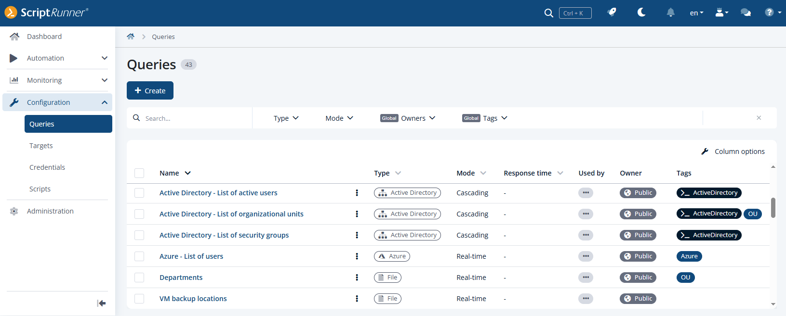Image resolution: width=786 pixels, height=316 pixels.
Task: Collapse the sidebar with arrow icon
Action: (101, 303)
